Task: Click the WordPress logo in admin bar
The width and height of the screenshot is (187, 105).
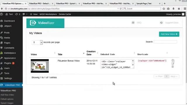Action: pos(1,14)
